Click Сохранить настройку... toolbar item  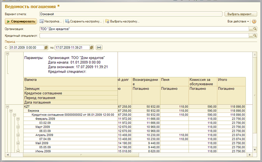84,21
